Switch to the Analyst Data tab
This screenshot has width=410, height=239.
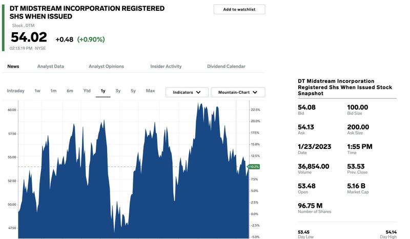(50, 67)
